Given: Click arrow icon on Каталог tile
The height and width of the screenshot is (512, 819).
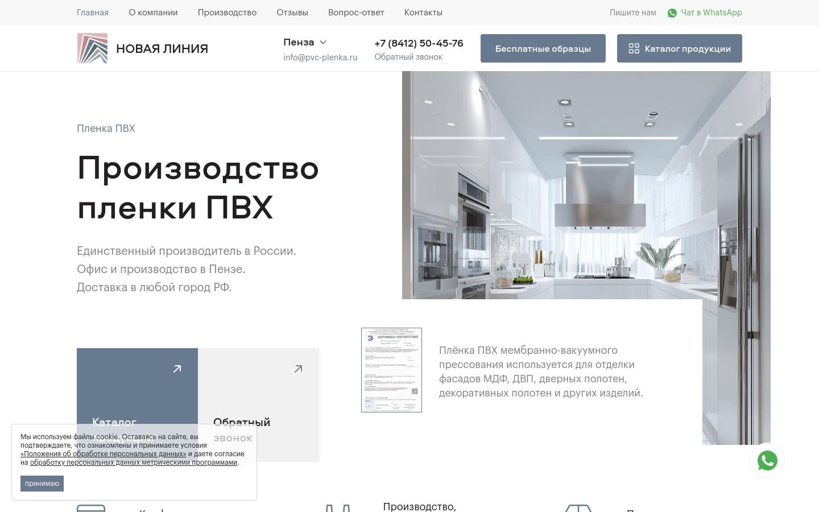Looking at the screenshot, I should 177,369.
